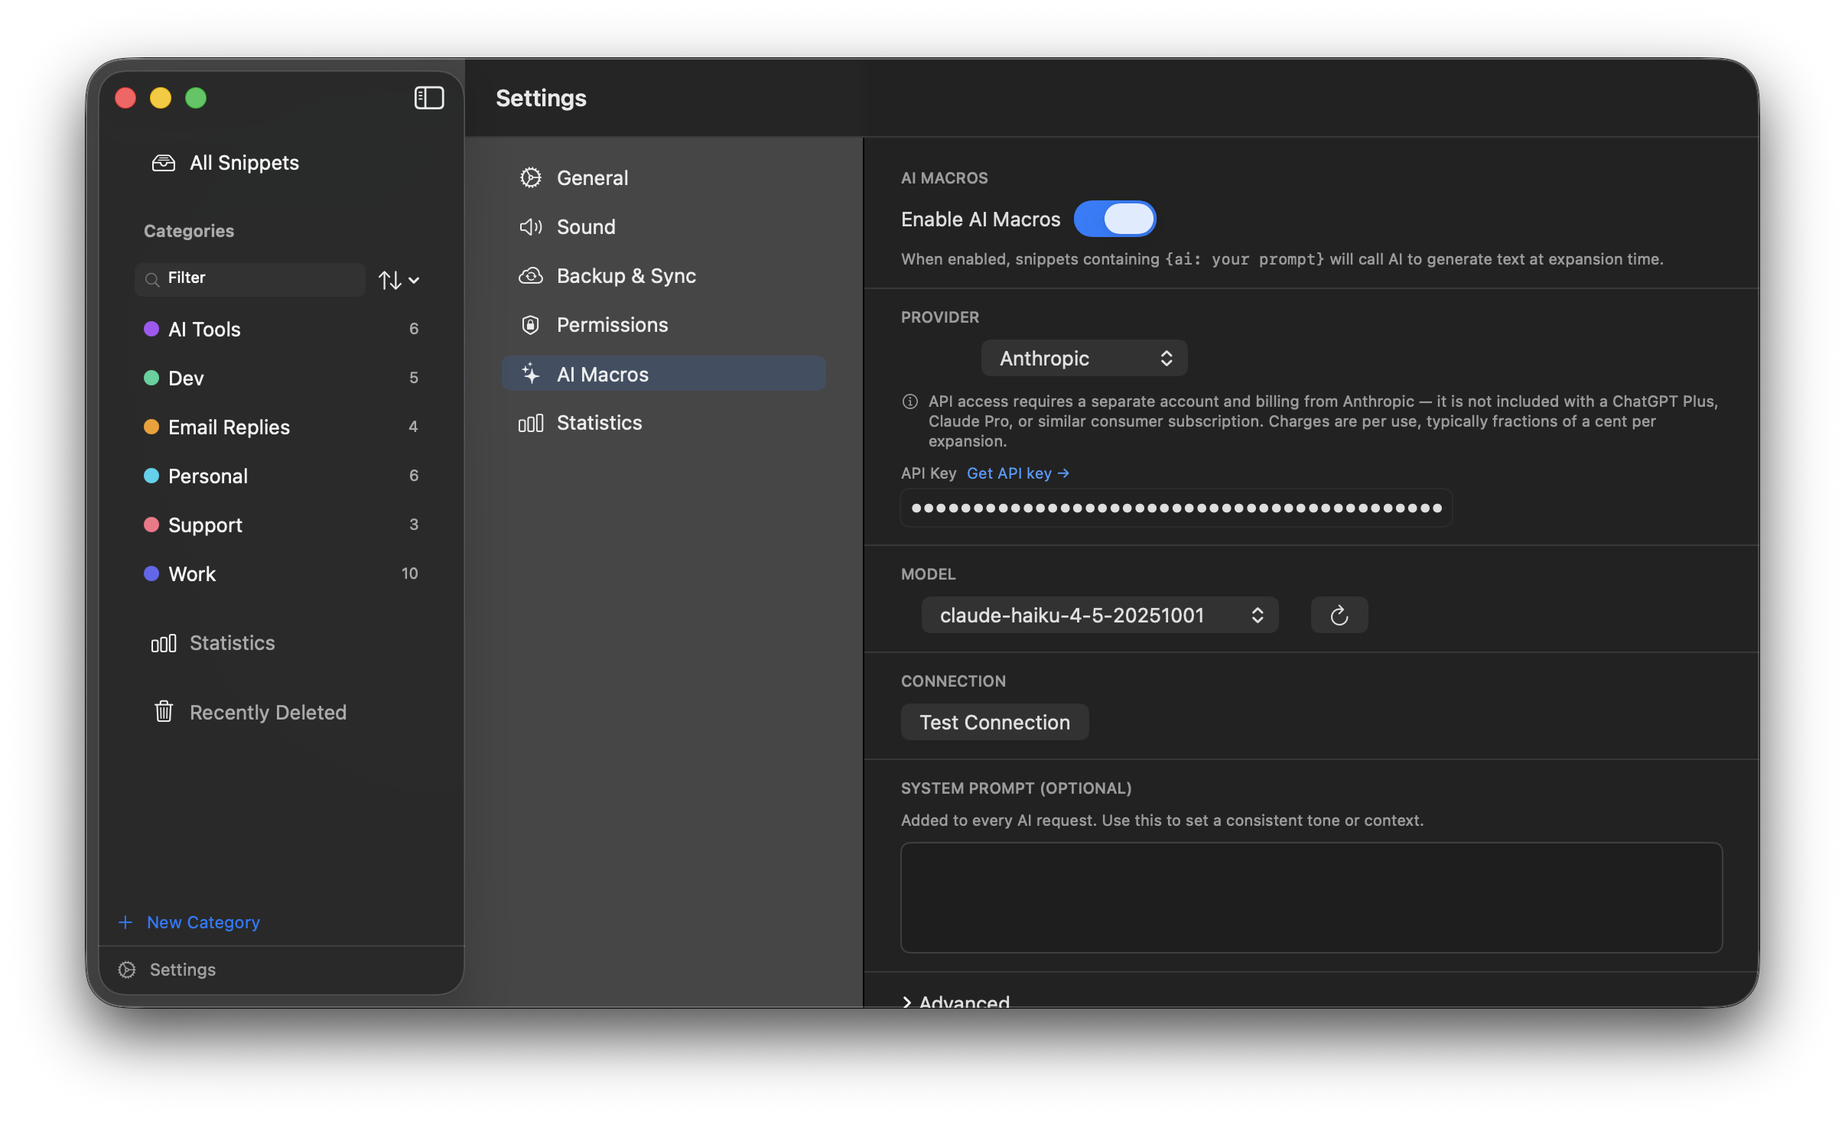
Task: Click the Permissions shield icon
Action: pyautogui.click(x=531, y=325)
